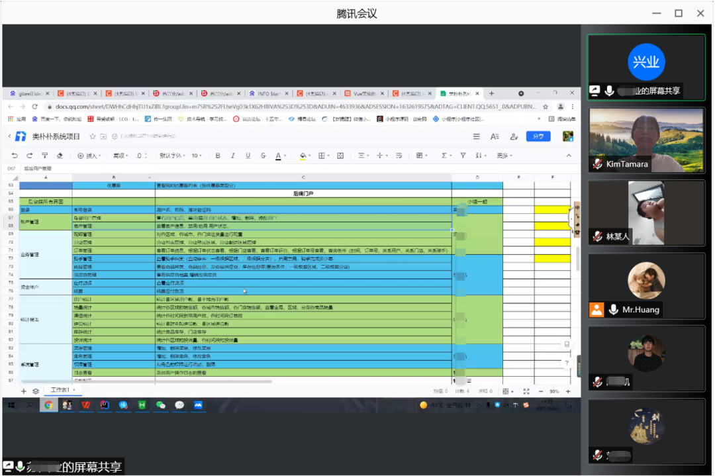
Task: Open the conditional format grid dropdown
Action: coord(421,156)
